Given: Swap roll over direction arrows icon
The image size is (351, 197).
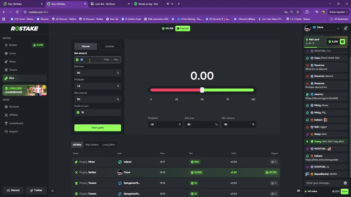Looking at the screenshot, I should click(118, 73).
